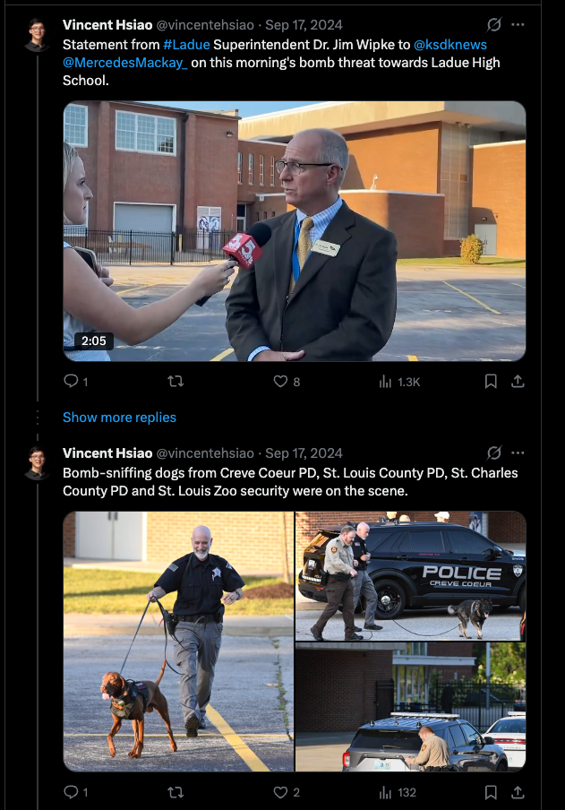565x810 pixels.
Task: Open Vincent Hsiao's avatar on second tweet
Action: click(38, 463)
